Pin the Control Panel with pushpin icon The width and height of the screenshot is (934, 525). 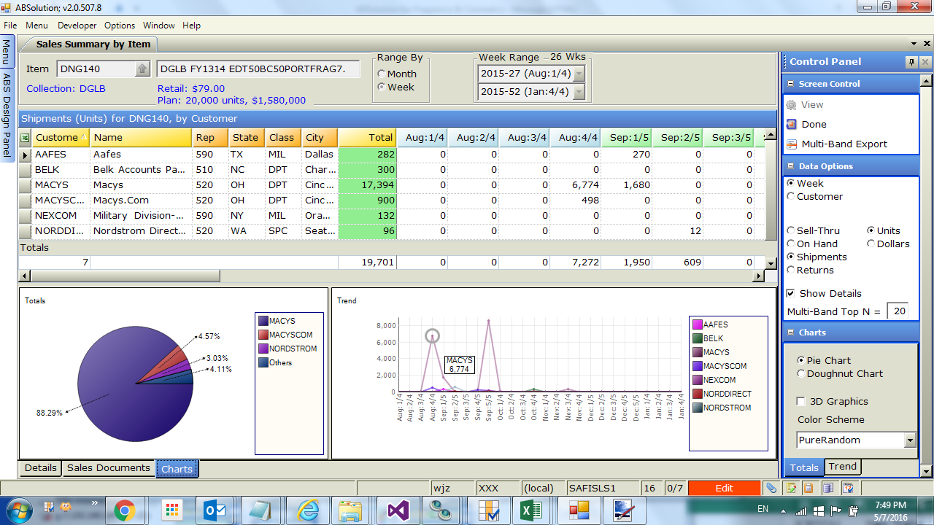coord(911,62)
